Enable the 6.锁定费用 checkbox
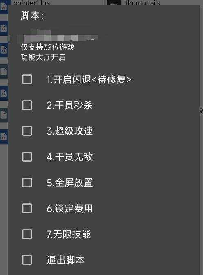 (x=27, y=208)
